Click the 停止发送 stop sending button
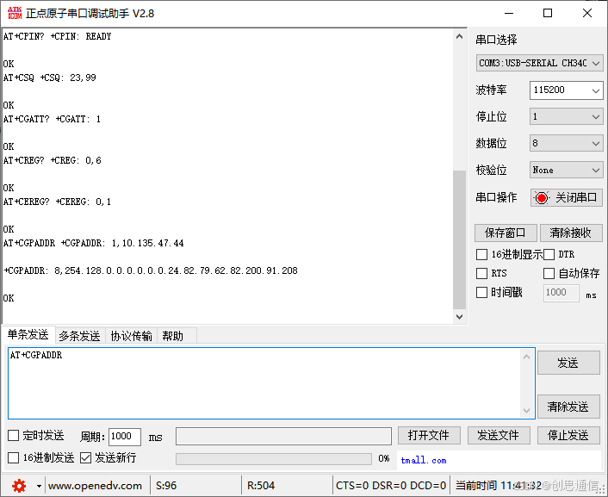 coord(568,435)
